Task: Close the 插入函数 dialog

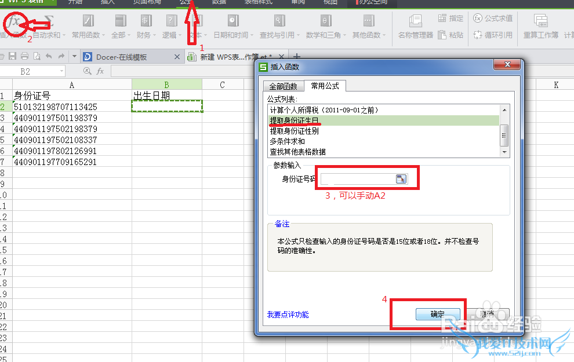Action: point(507,64)
